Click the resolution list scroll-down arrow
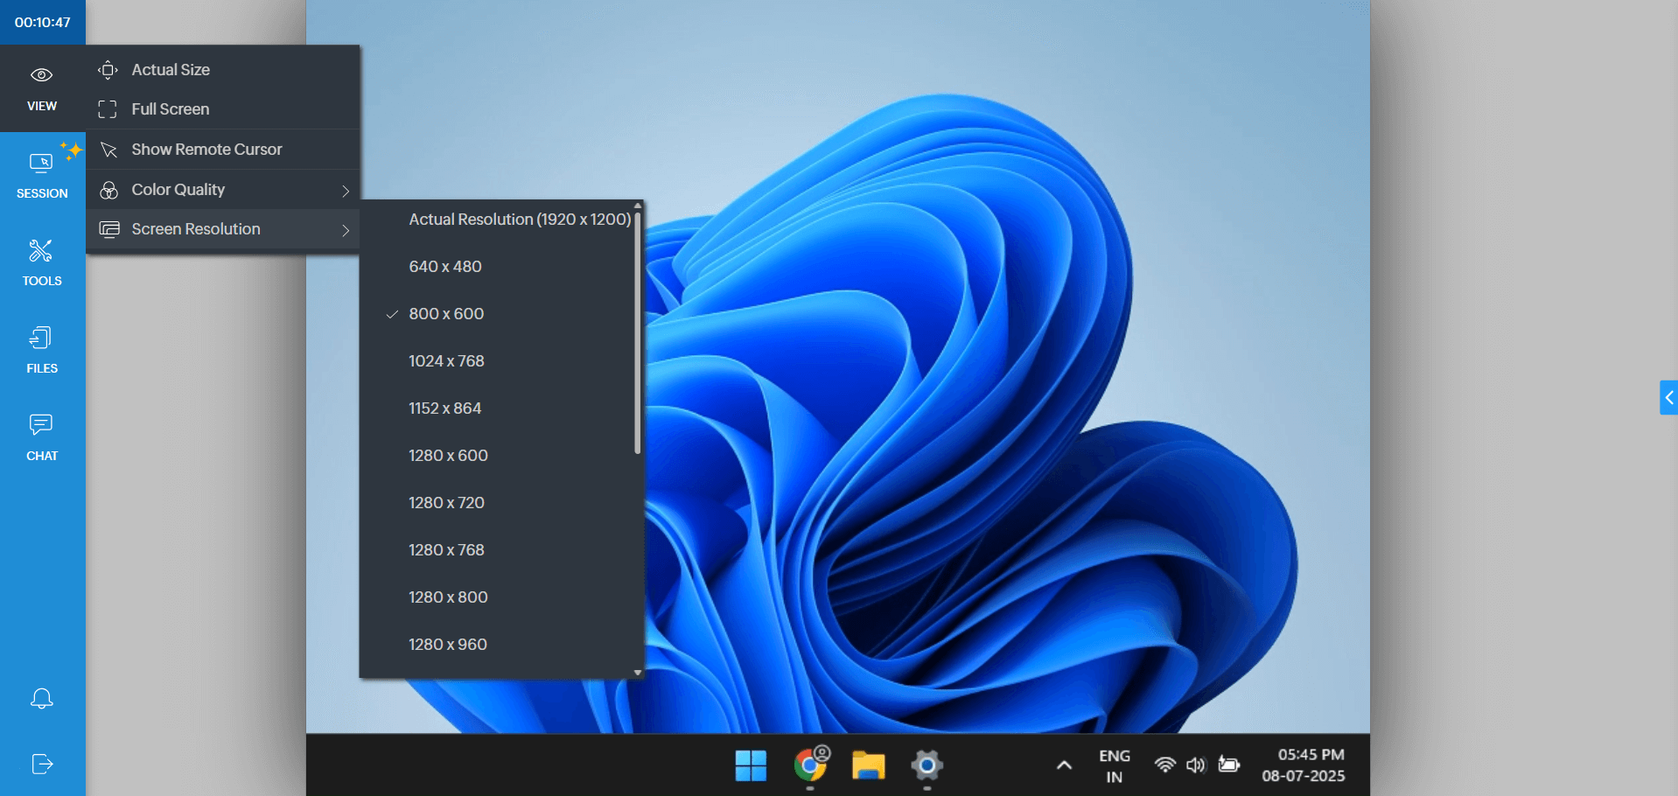Viewport: 1678px width, 796px height. 638,673
